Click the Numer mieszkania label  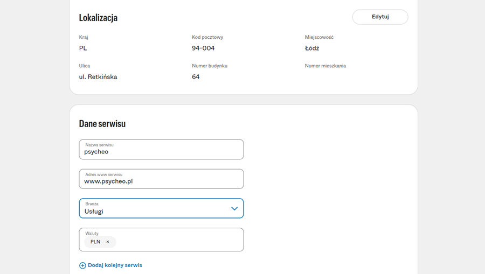click(x=325, y=66)
